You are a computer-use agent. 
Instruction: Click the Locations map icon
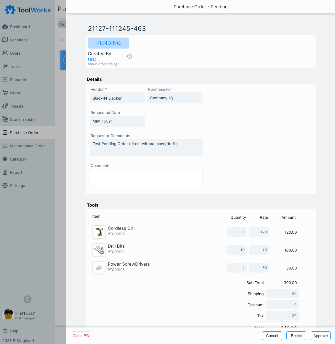click(5, 40)
